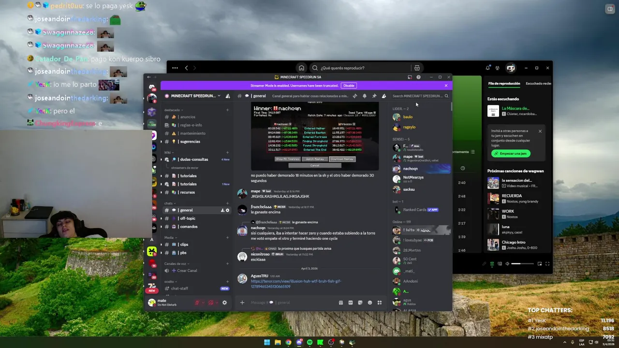Open Chrome from the taskbar
The height and width of the screenshot is (348, 619).
point(288,342)
